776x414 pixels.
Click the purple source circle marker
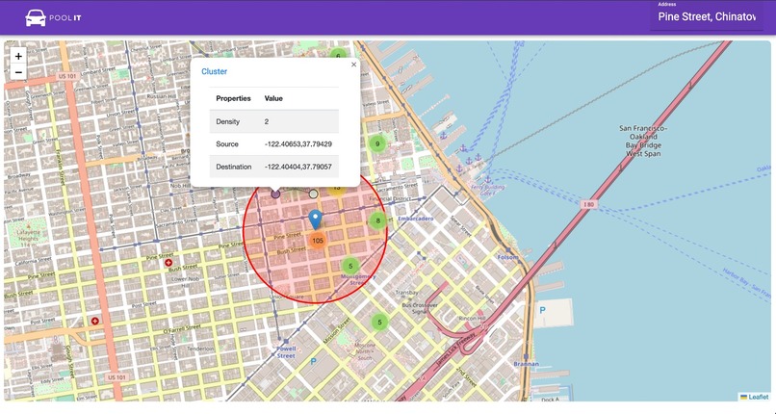[x=275, y=194]
